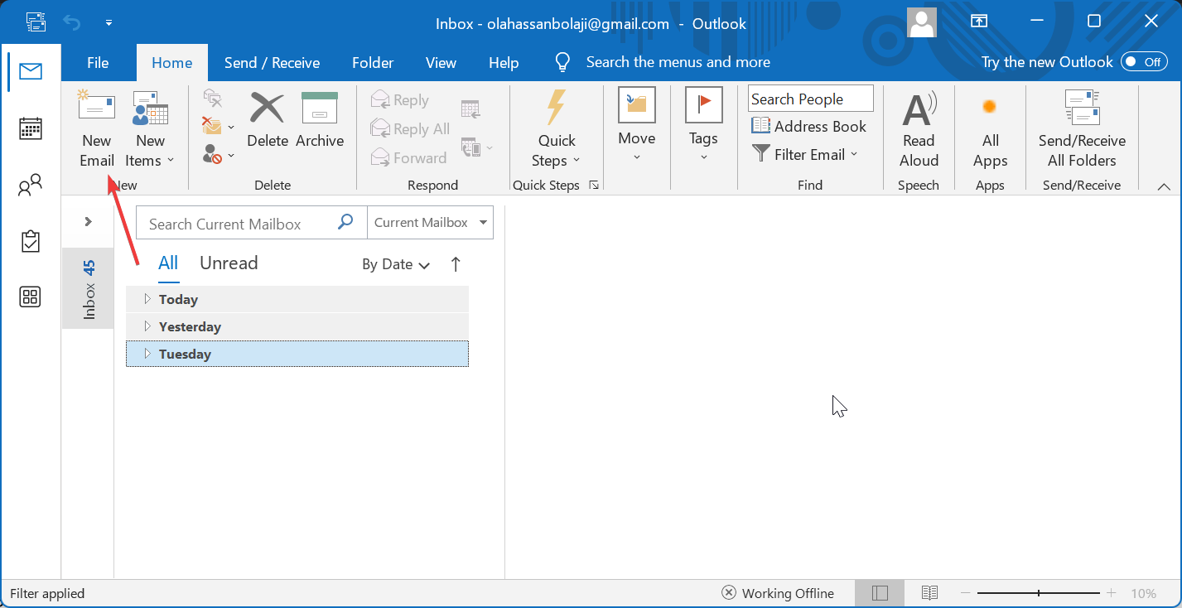This screenshot has width=1182, height=608.
Task: Select the Block Sender icon
Action: pos(212,154)
